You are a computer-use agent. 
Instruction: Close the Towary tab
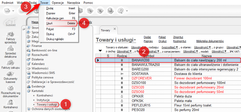[x=114, y=29]
